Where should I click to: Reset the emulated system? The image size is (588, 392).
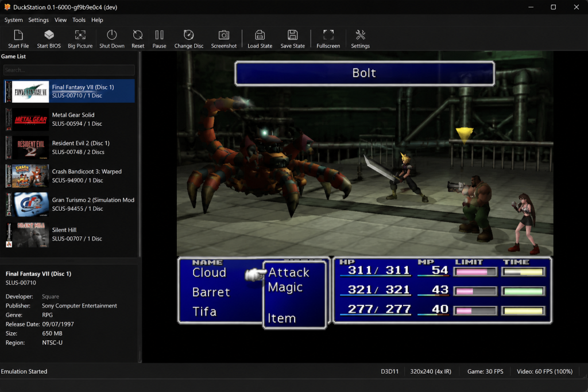138,39
